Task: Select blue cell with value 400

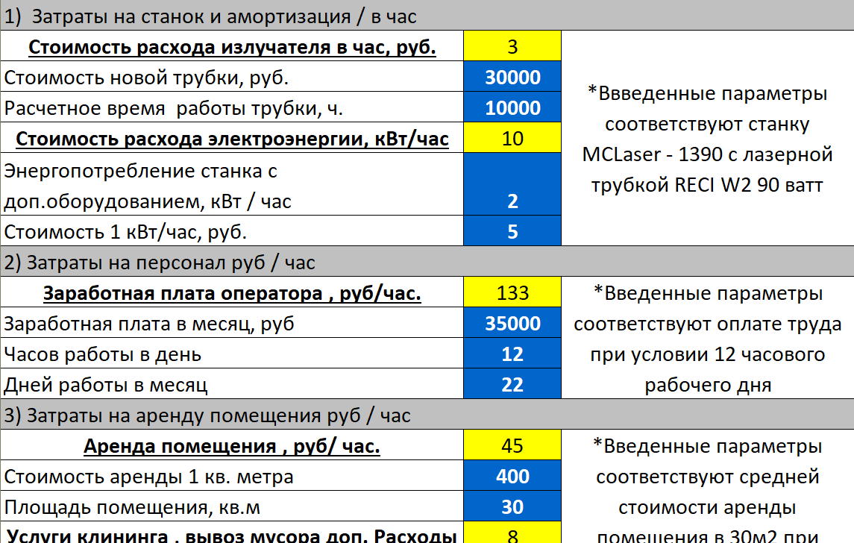Action: coord(512,475)
